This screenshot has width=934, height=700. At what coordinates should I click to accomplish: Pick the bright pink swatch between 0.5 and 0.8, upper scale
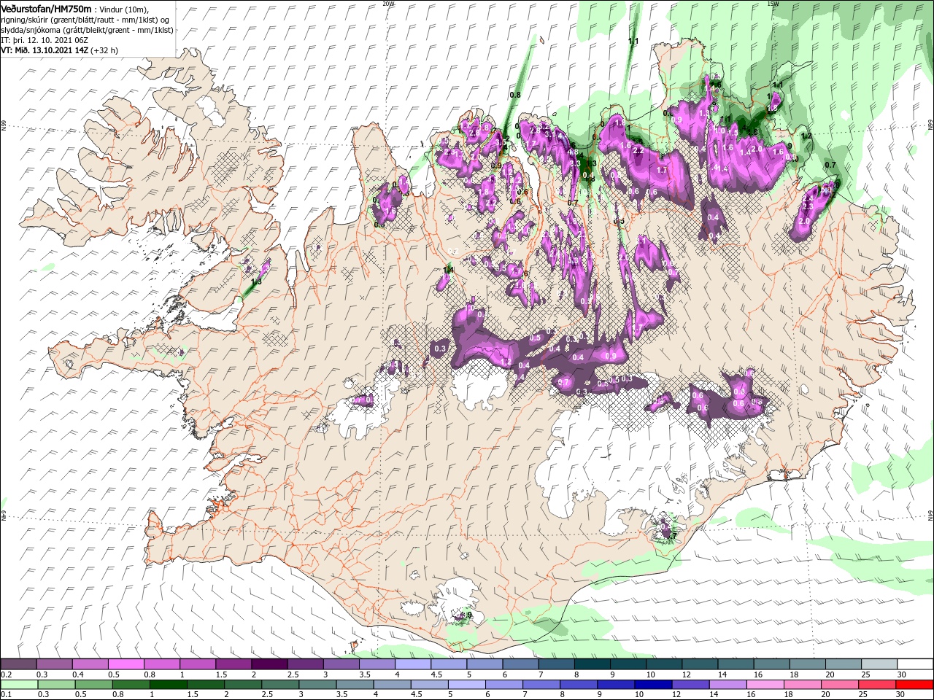(126, 664)
